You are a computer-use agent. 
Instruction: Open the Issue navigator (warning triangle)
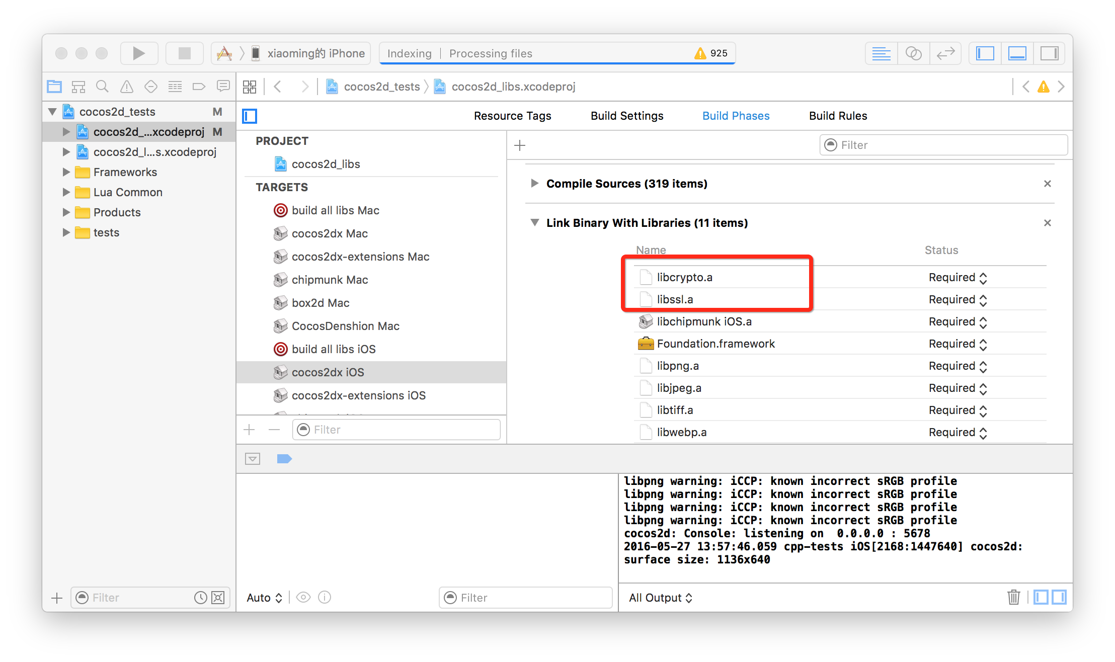click(126, 87)
